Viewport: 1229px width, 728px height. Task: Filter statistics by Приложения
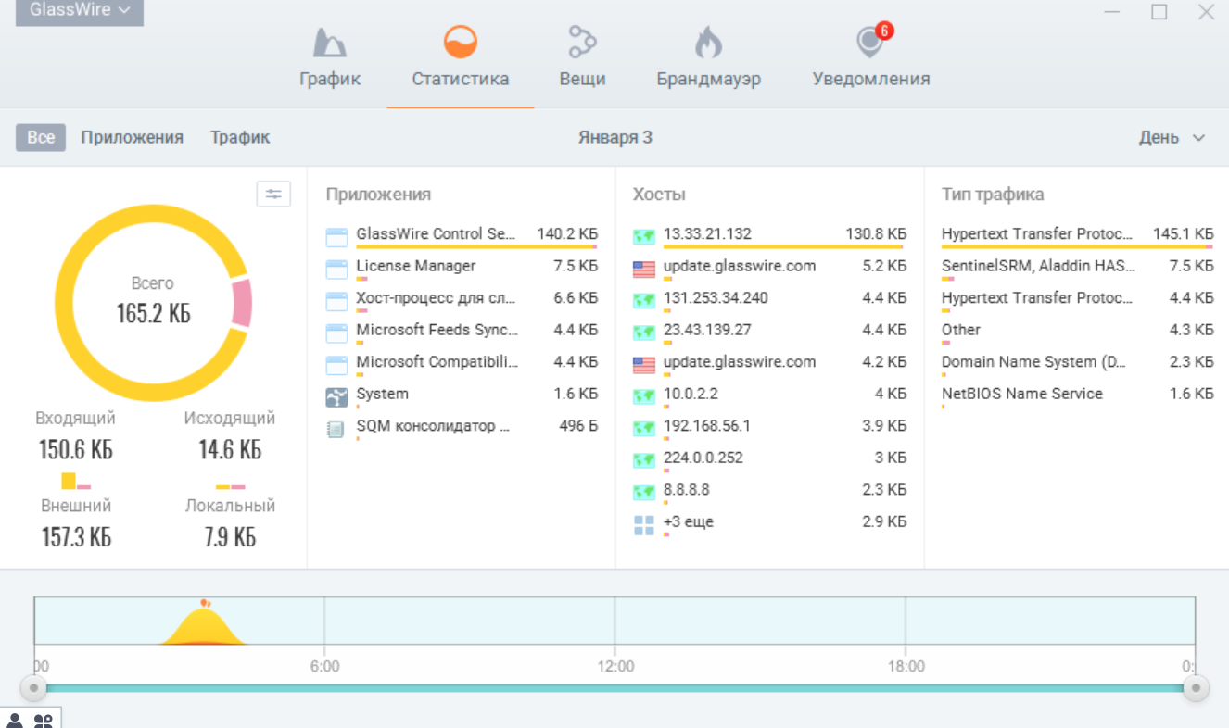(x=132, y=137)
